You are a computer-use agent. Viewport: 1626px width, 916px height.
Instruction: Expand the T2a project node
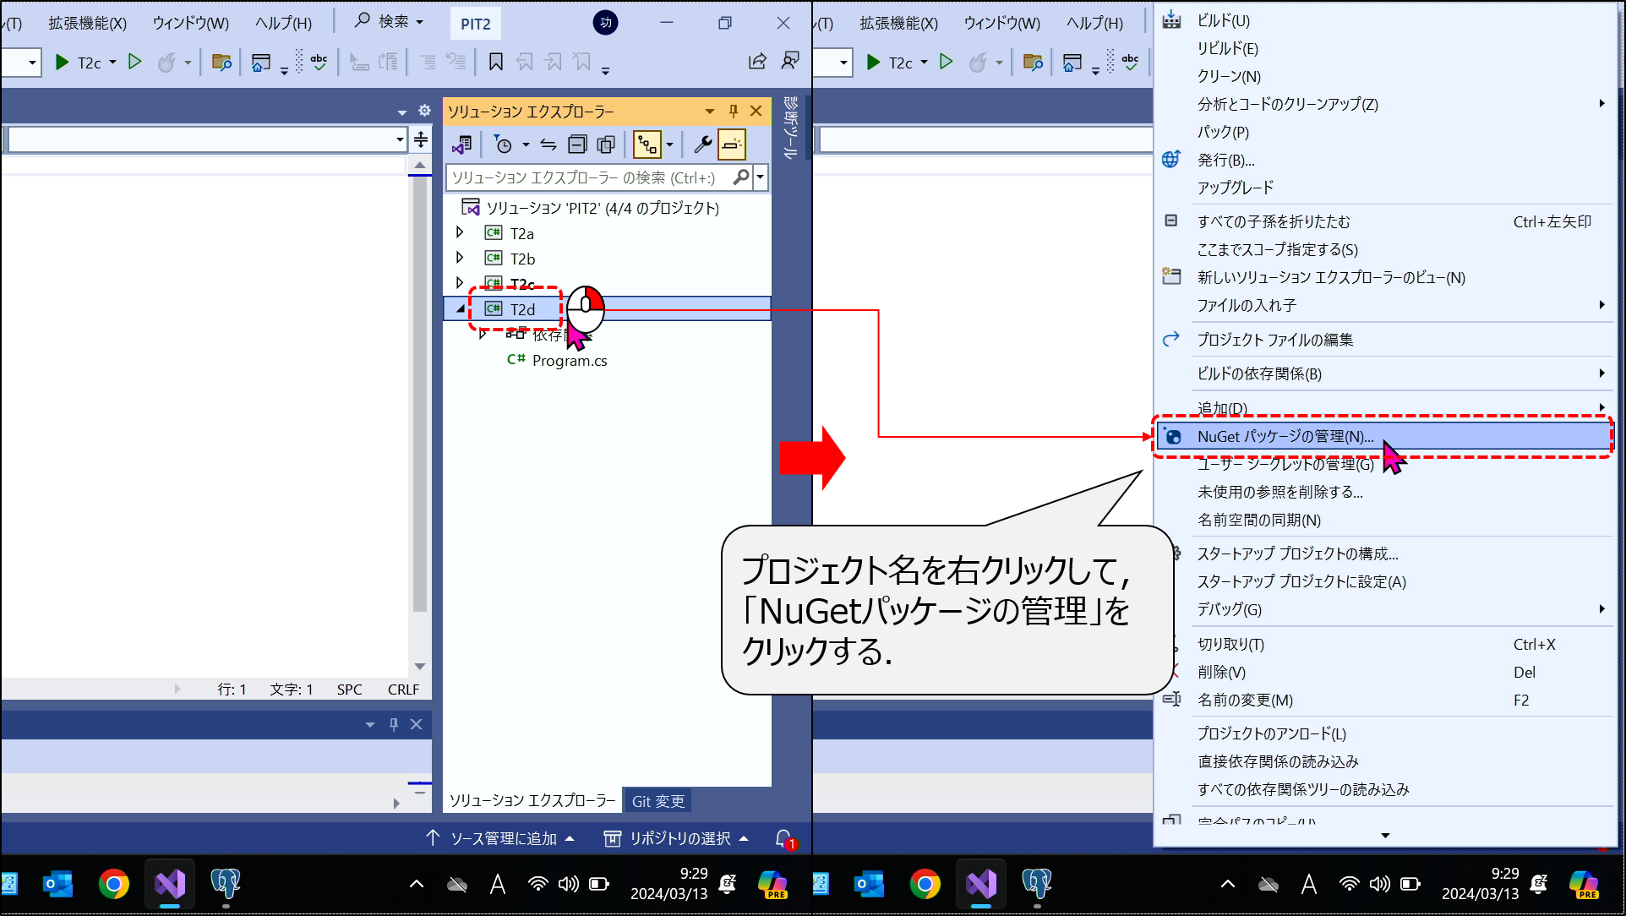pos(460,232)
